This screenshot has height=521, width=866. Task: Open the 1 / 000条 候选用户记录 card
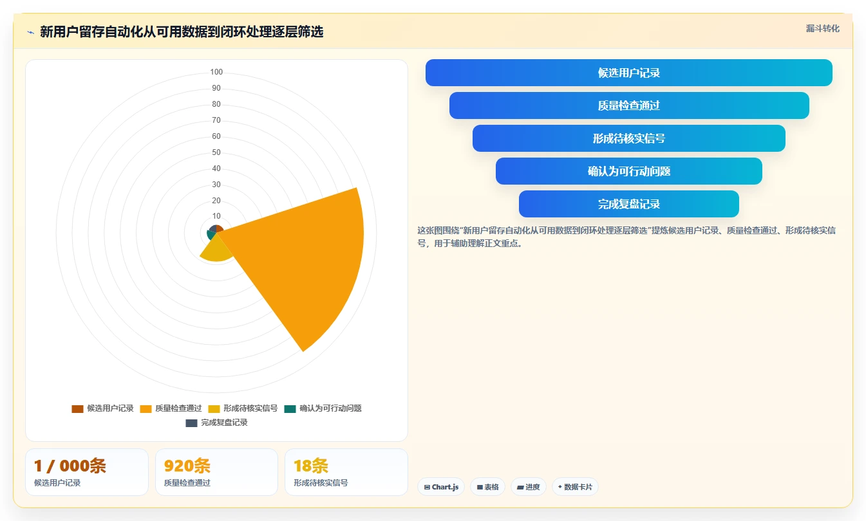pyautogui.click(x=87, y=472)
